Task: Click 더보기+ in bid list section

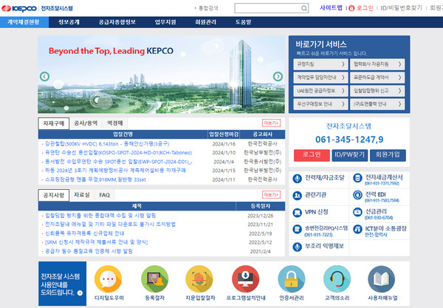Action: pos(271,123)
